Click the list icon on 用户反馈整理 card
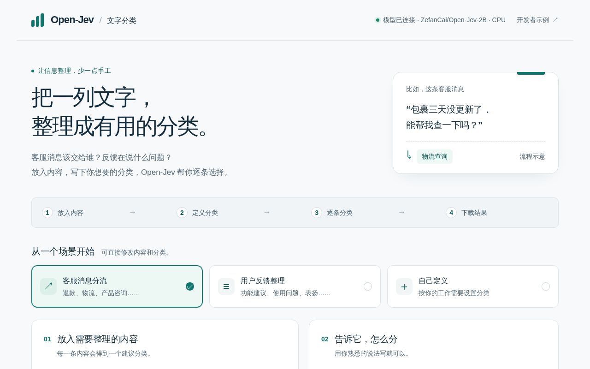Viewport: 590px width, 369px height. click(226, 286)
